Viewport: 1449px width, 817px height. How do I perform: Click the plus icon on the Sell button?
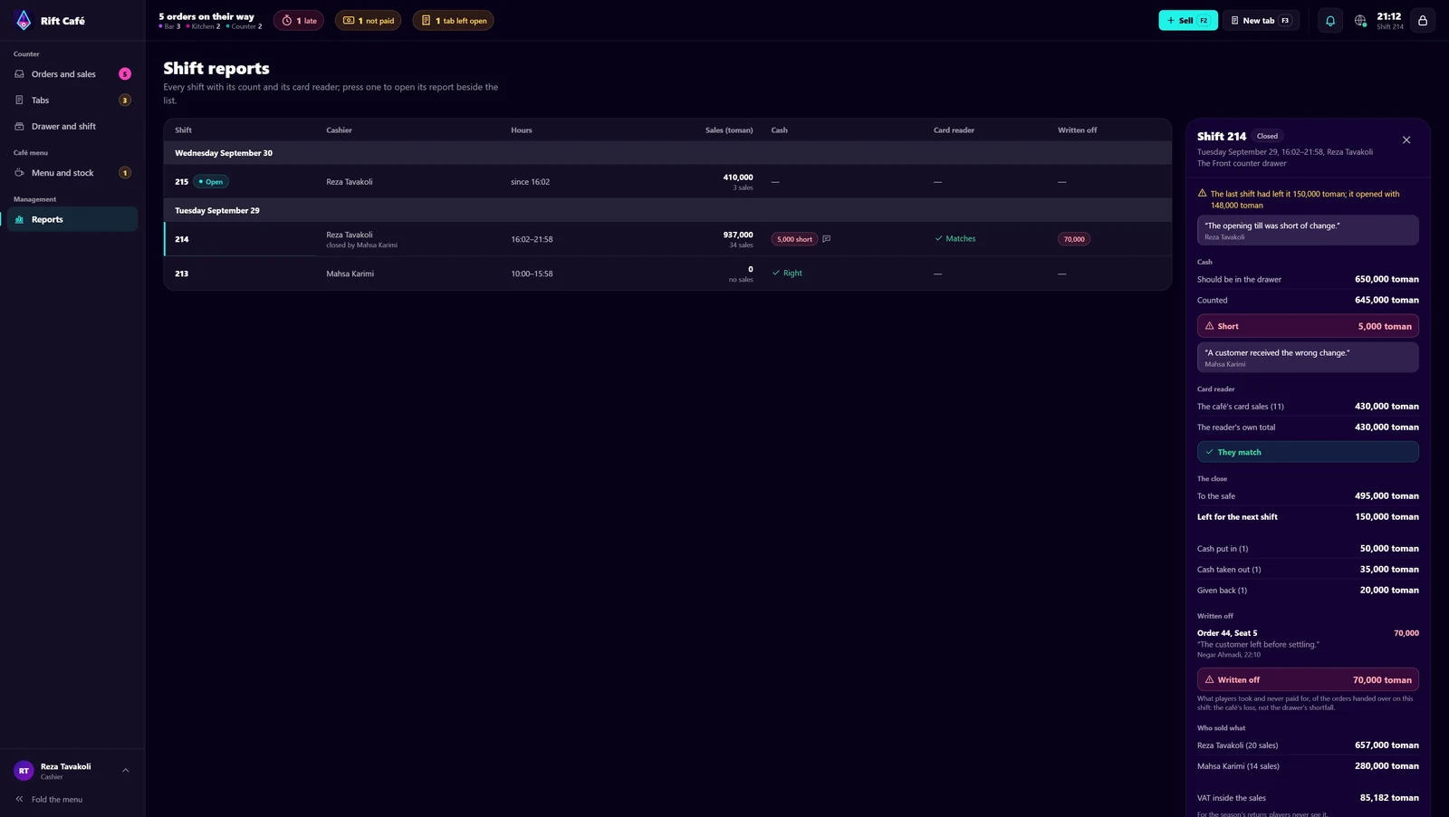coord(1170,20)
